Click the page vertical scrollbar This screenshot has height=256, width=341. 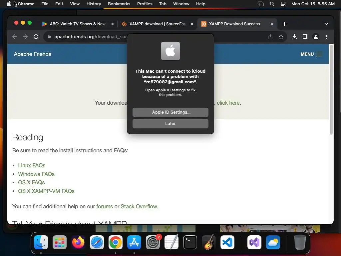pyautogui.click(x=331, y=89)
